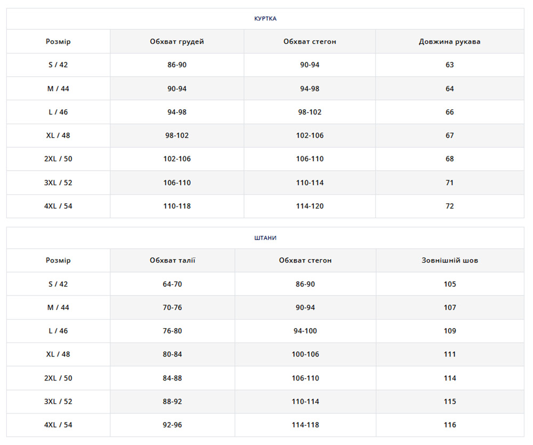Viewport: 533px width, 445px height.
Task: Click the ШТАНИ table title
Action: (x=265, y=238)
